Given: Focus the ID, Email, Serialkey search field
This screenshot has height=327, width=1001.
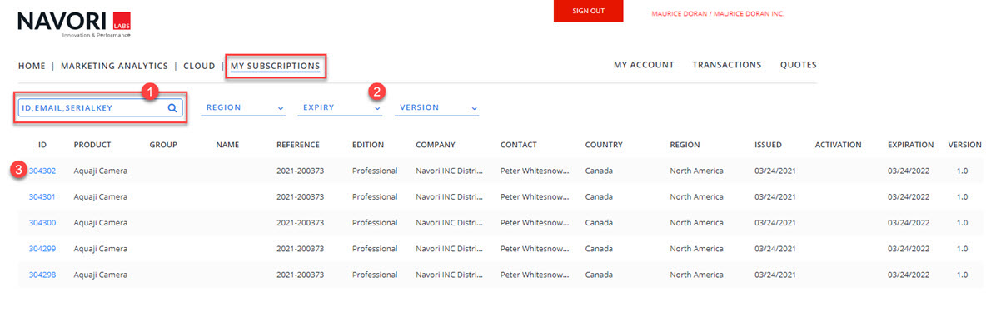Looking at the screenshot, I should pyautogui.click(x=92, y=107).
